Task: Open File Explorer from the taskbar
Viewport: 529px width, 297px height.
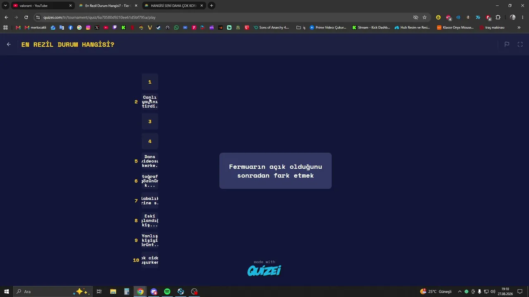Action: tap(113, 292)
